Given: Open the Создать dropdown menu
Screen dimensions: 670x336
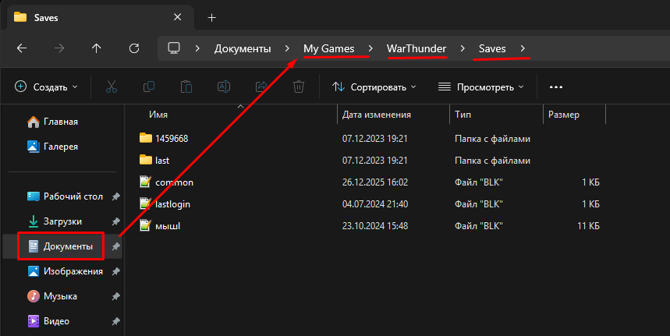Looking at the screenshot, I should click(x=46, y=87).
